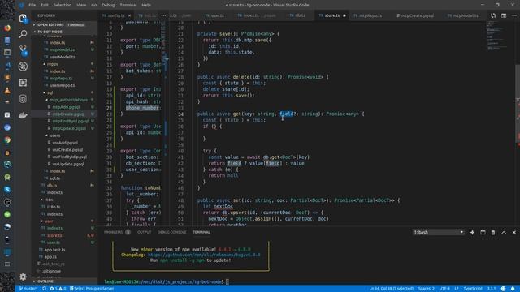Collapse the repos folder
Screen dimensions: 520x292
coord(53,64)
